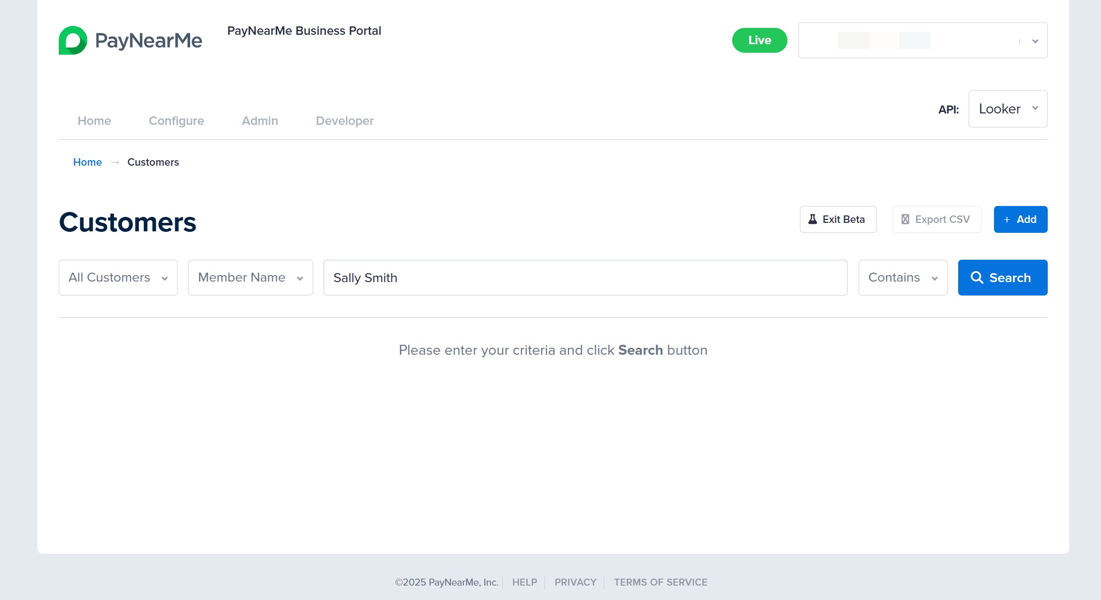Open TERMS OF SERVICE footer link
The height and width of the screenshot is (600, 1101).
(x=660, y=582)
